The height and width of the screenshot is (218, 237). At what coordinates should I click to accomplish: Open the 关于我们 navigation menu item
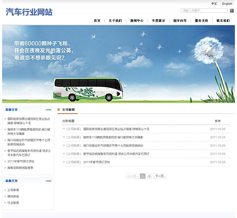pos(115,21)
